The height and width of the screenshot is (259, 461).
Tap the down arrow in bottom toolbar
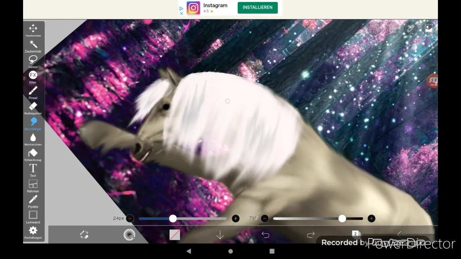220,235
